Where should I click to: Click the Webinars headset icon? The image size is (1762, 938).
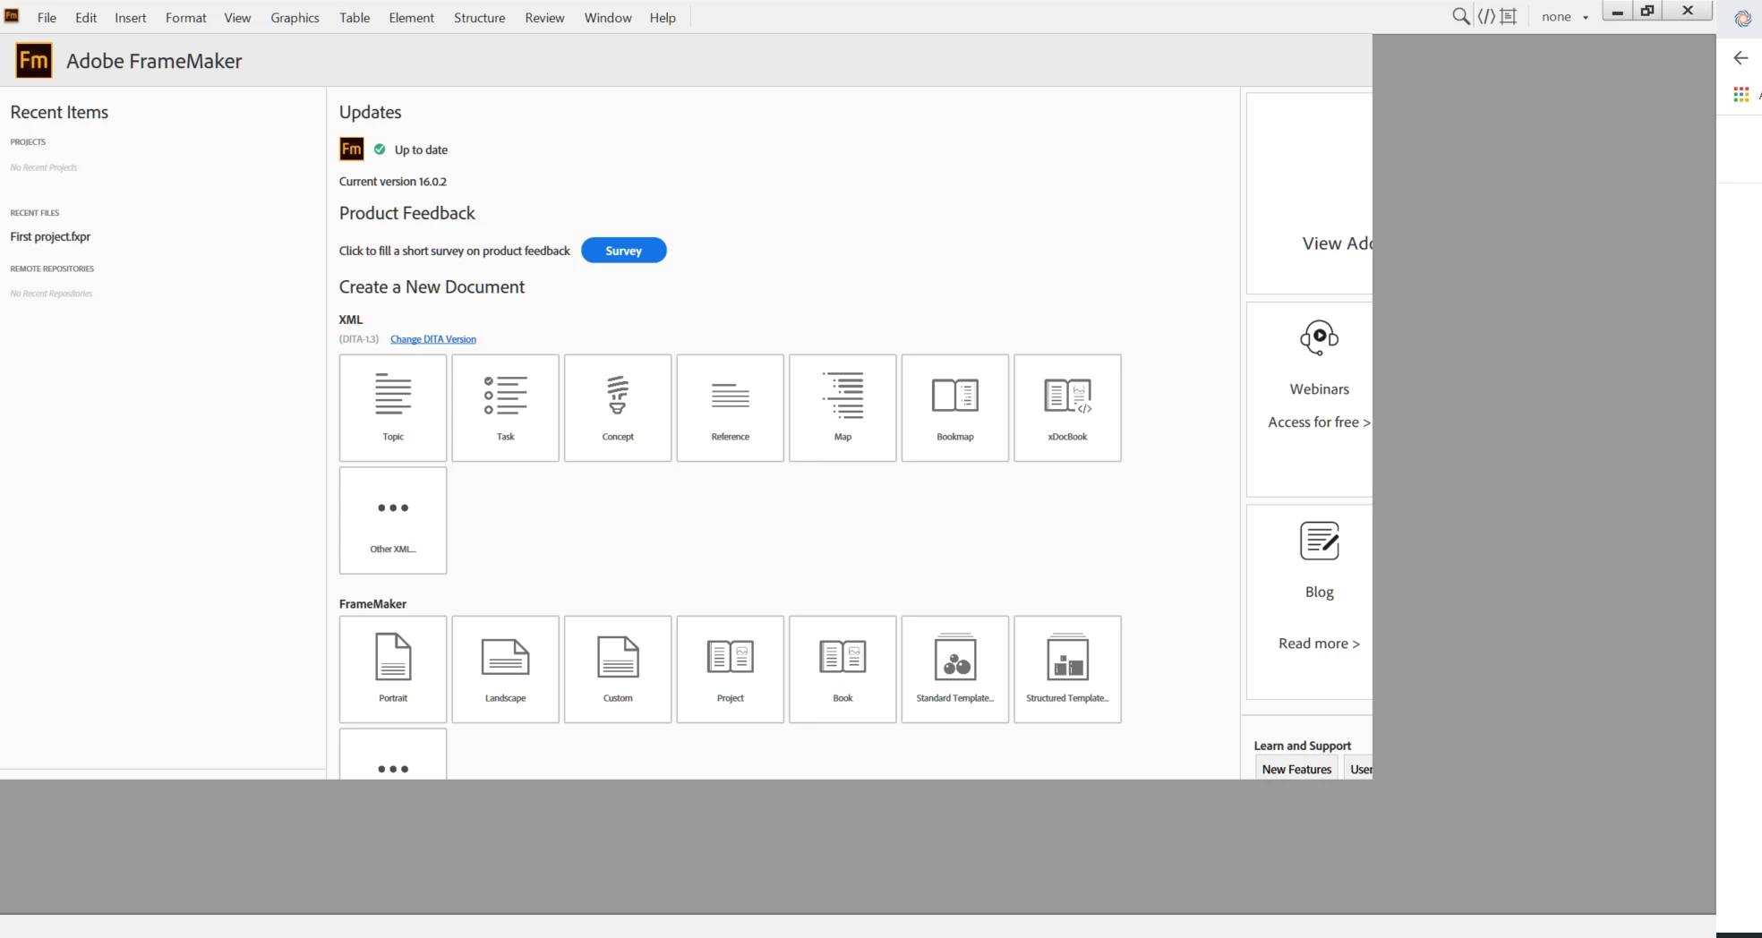tap(1319, 337)
